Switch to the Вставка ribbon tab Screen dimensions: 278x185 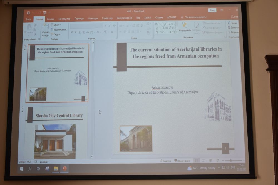tap(51, 19)
